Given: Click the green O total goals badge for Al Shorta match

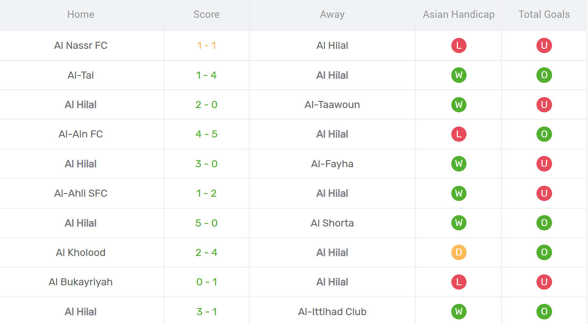Looking at the screenshot, I should (544, 223).
